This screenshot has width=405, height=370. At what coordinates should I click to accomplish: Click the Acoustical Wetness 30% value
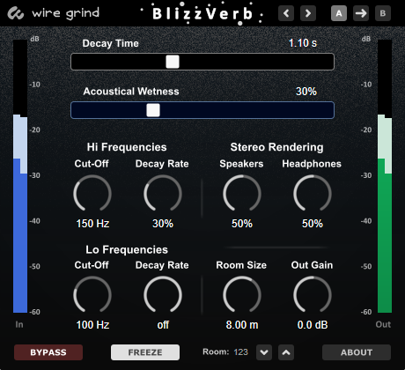(306, 92)
